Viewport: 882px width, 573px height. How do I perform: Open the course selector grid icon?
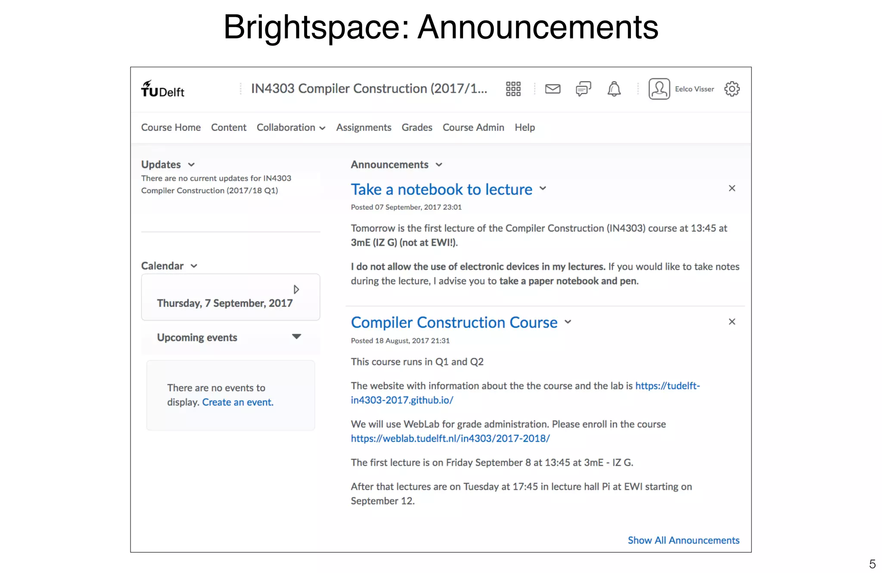click(x=513, y=89)
